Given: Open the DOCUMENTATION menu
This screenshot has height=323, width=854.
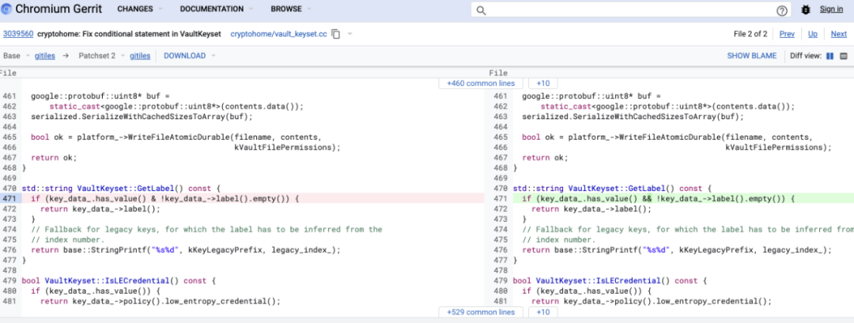Looking at the screenshot, I should (217, 9).
